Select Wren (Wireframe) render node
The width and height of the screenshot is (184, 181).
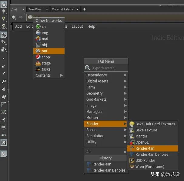point(149,166)
